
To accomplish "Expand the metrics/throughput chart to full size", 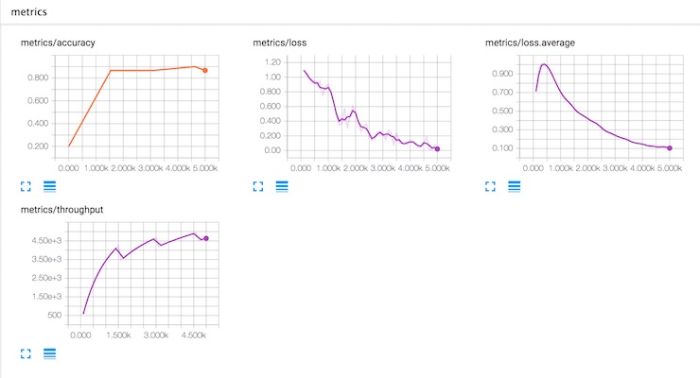I will [x=26, y=353].
